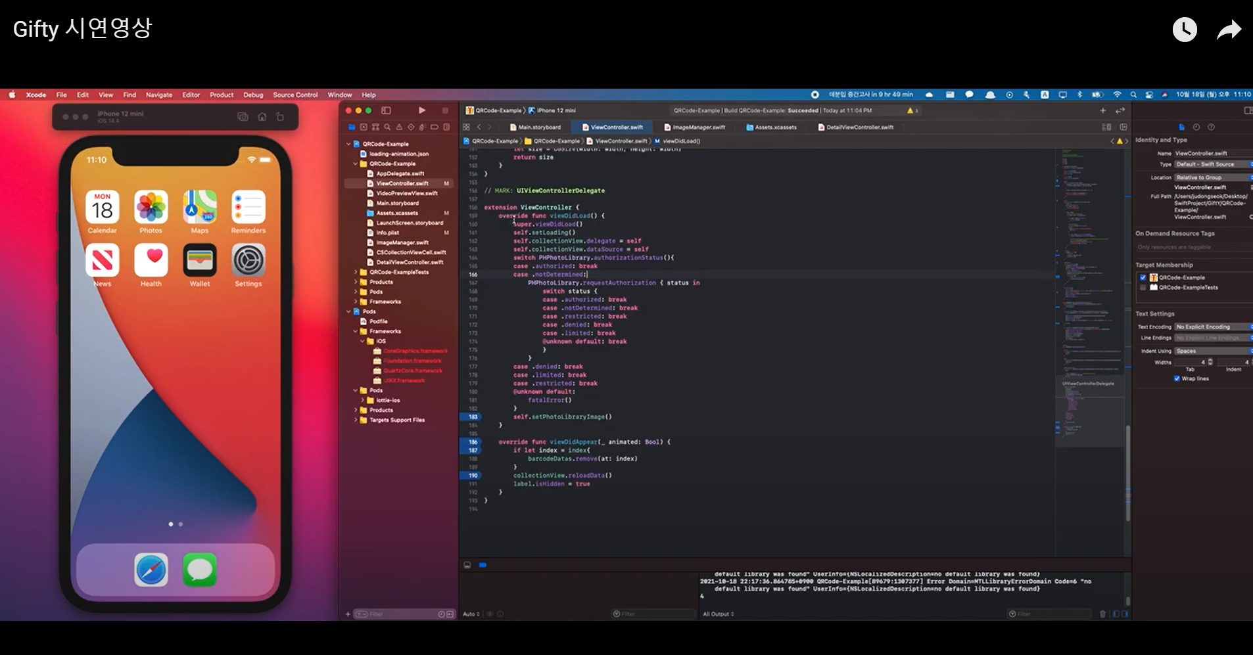Open the Find navigator magnifier icon
This screenshot has height=655, width=1253.
point(387,127)
